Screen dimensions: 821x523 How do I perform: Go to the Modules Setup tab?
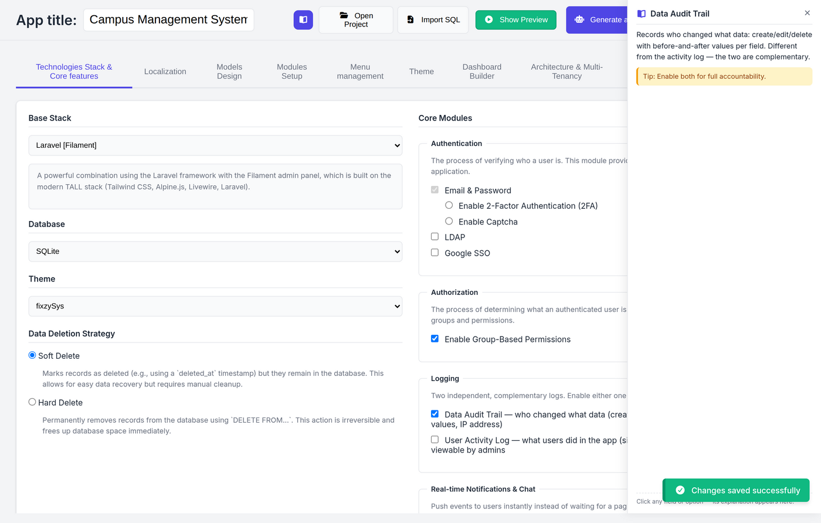coord(292,72)
